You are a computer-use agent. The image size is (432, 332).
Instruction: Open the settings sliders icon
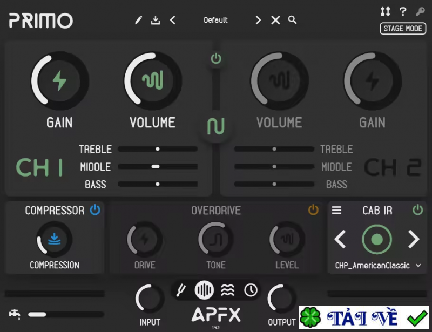coord(385,11)
